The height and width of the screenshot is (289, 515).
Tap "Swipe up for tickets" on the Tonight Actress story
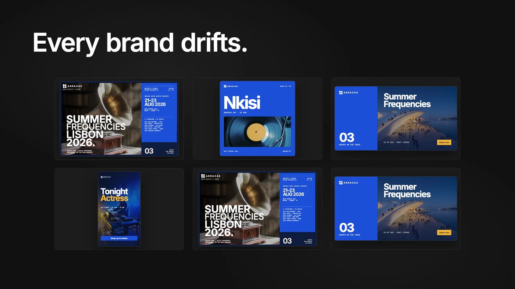click(x=119, y=238)
